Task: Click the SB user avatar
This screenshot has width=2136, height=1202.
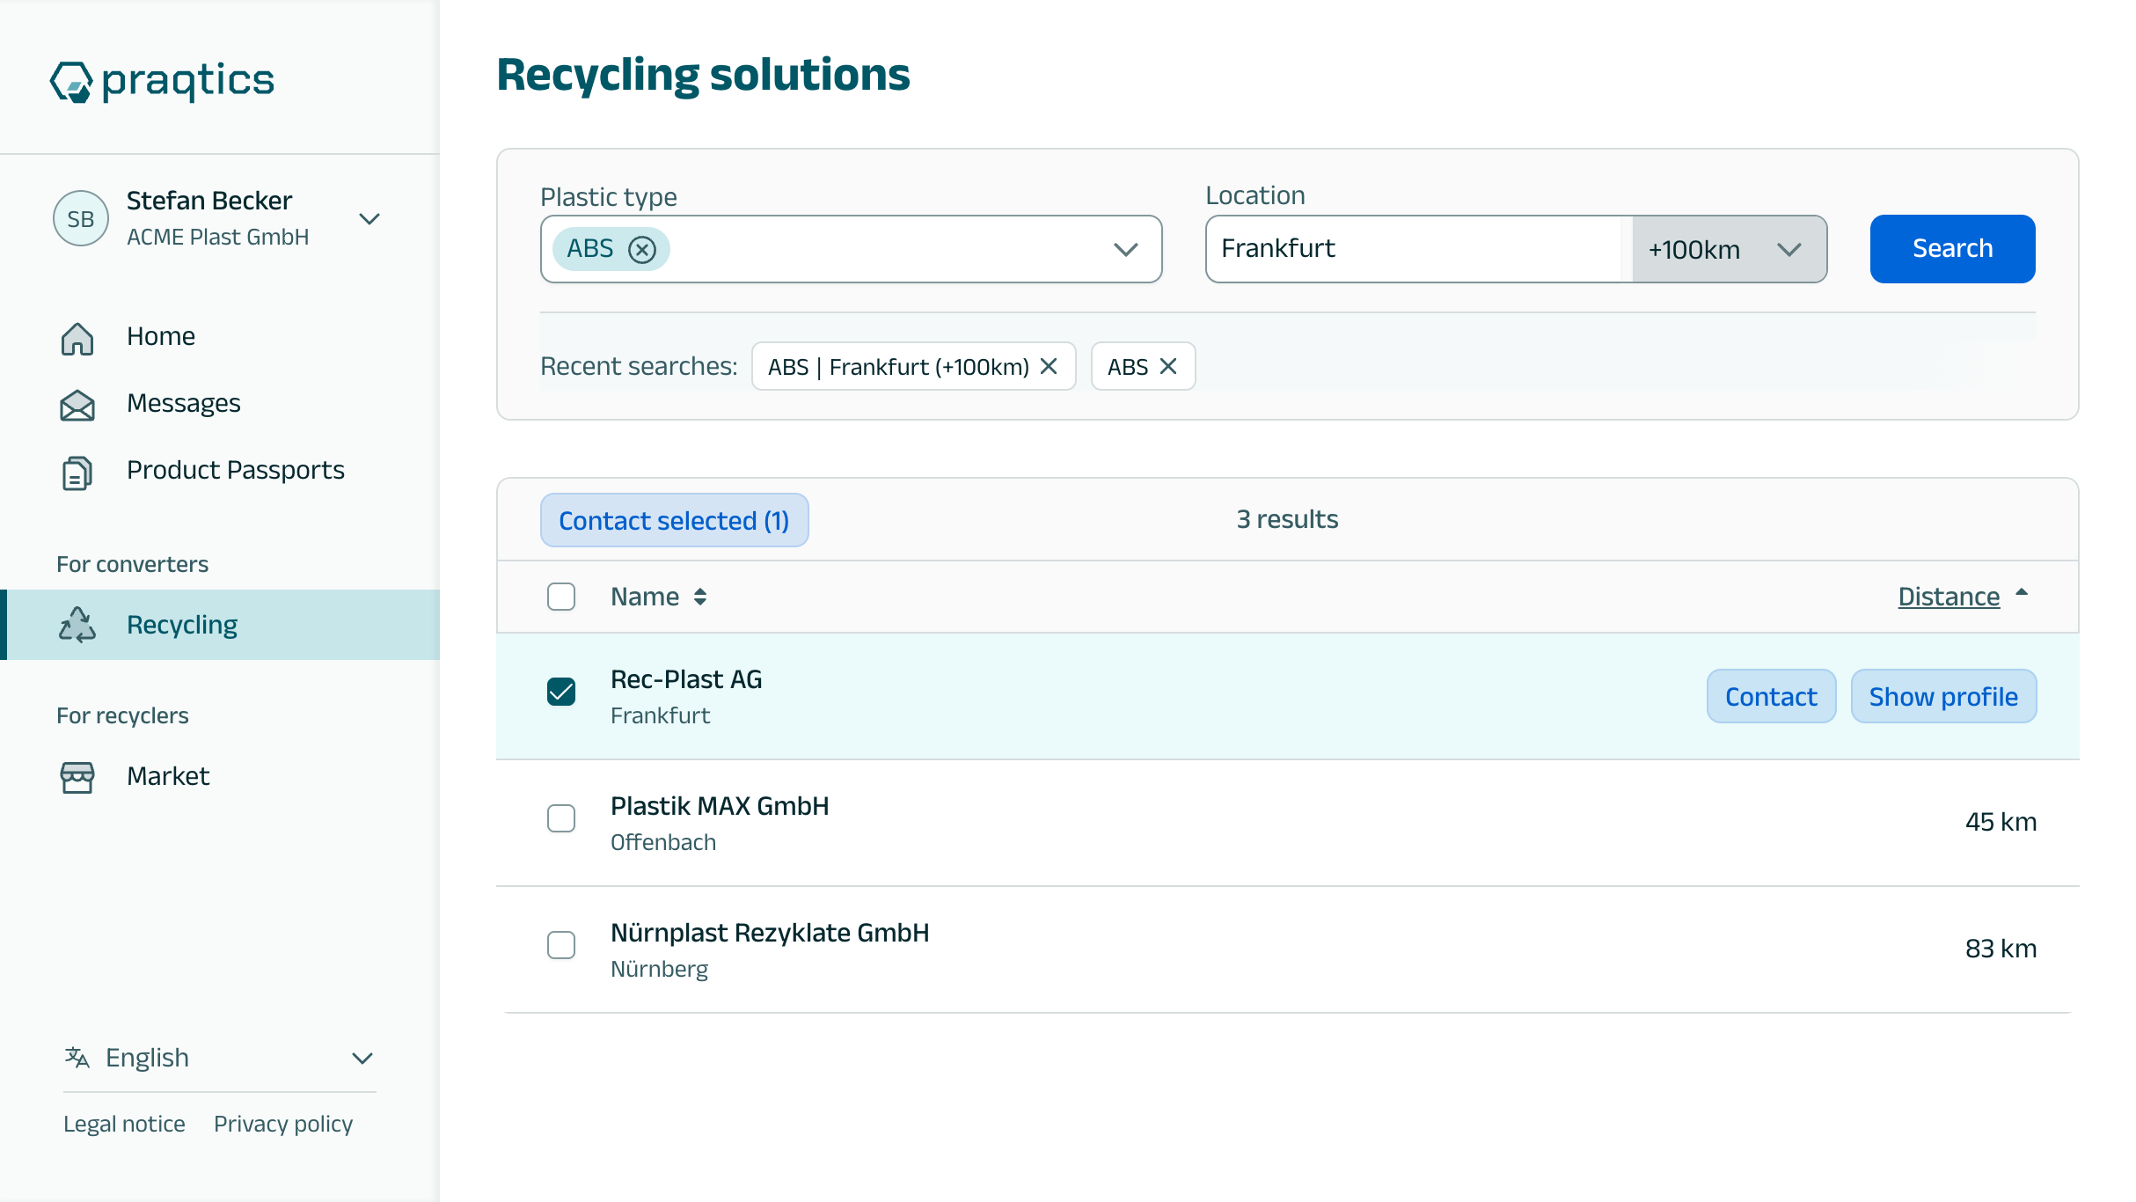Action: click(x=81, y=218)
